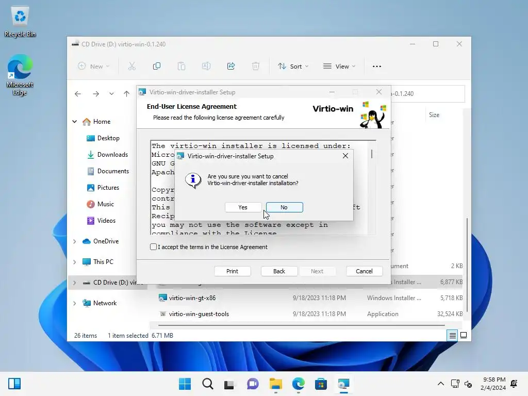Open the Sort dropdown menu
Viewport: 528px width, 396px height.
pyautogui.click(x=293, y=67)
